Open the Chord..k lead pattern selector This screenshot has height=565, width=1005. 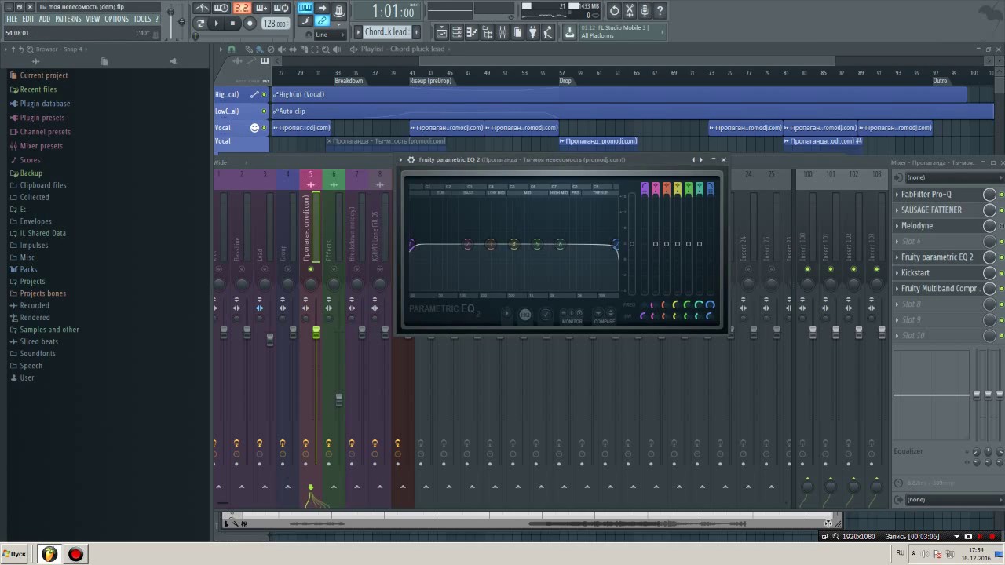pos(386,32)
